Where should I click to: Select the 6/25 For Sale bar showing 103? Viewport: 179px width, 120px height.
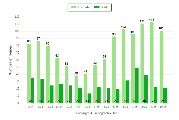tap(123, 66)
